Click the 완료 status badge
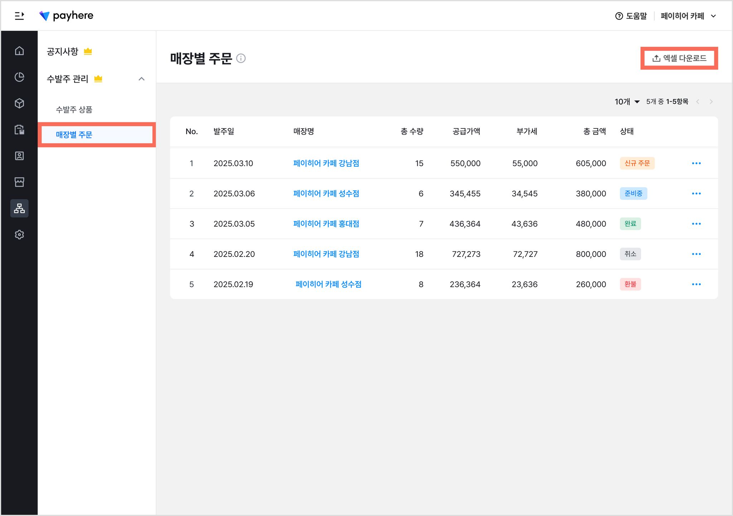733x516 pixels. (630, 224)
